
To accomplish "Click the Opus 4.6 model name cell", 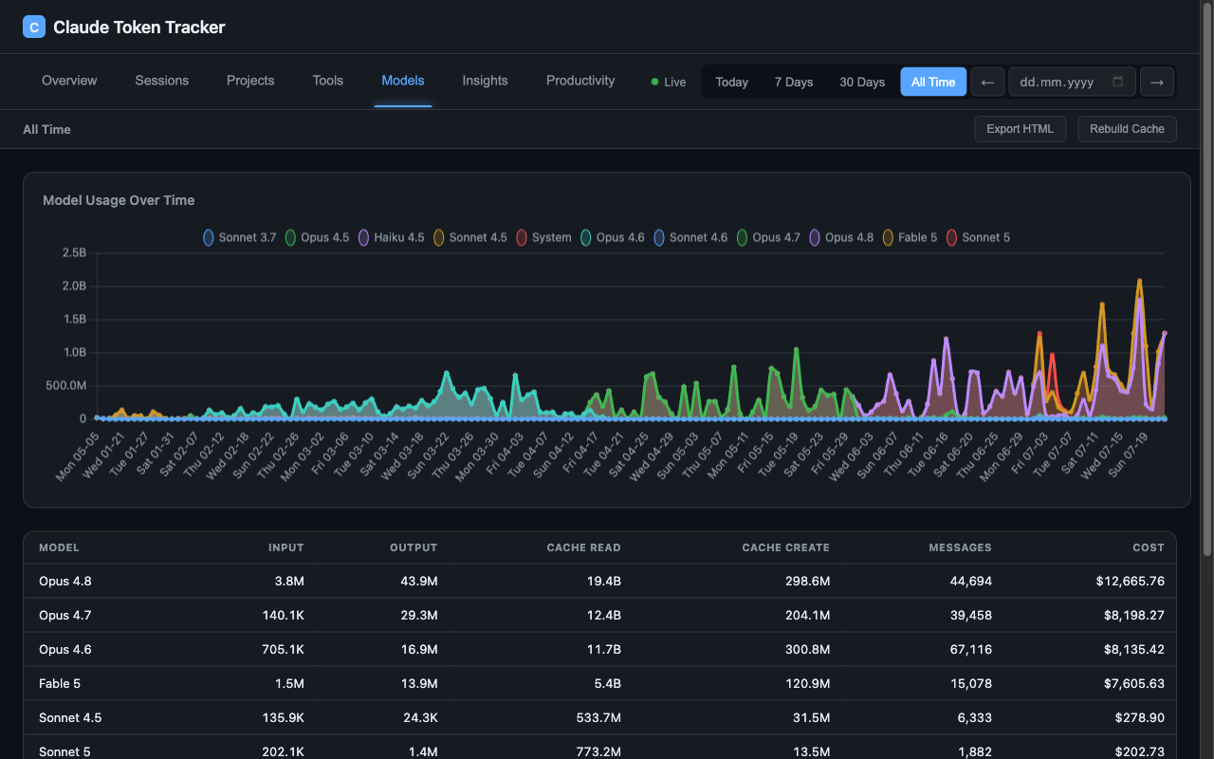I will point(65,649).
